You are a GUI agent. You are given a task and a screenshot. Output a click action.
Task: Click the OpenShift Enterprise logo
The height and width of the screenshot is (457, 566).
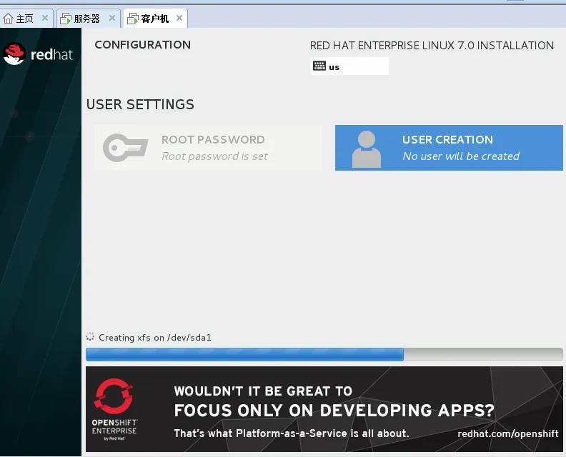pos(114,409)
